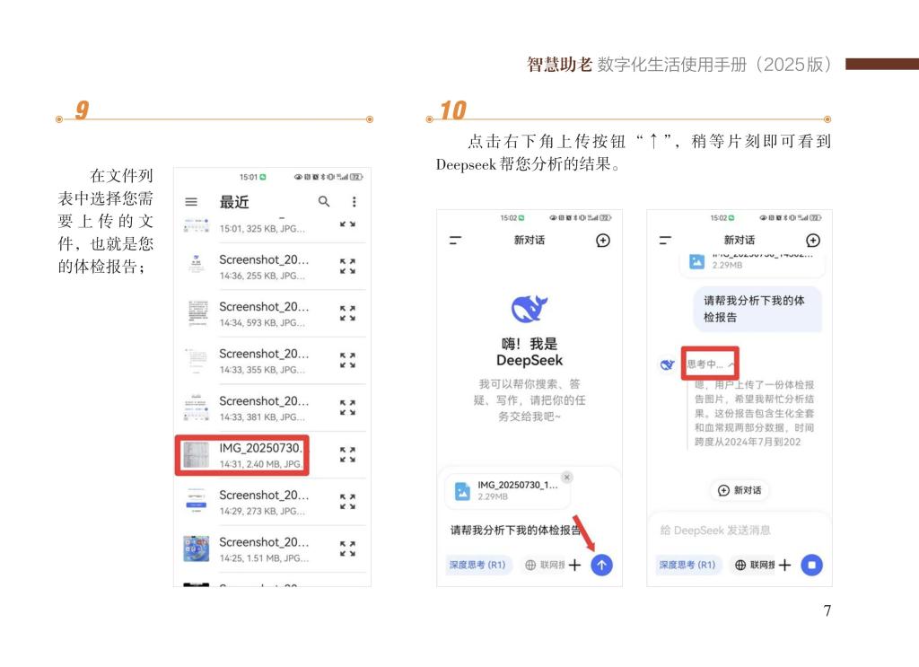Image resolution: width=919 pixels, height=667 pixels.
Task: Tap plus attachment icon in right phone
Action: (x=784, y=565)
